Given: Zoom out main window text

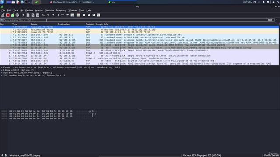Looking at the screenshot, I should point(89,15).
